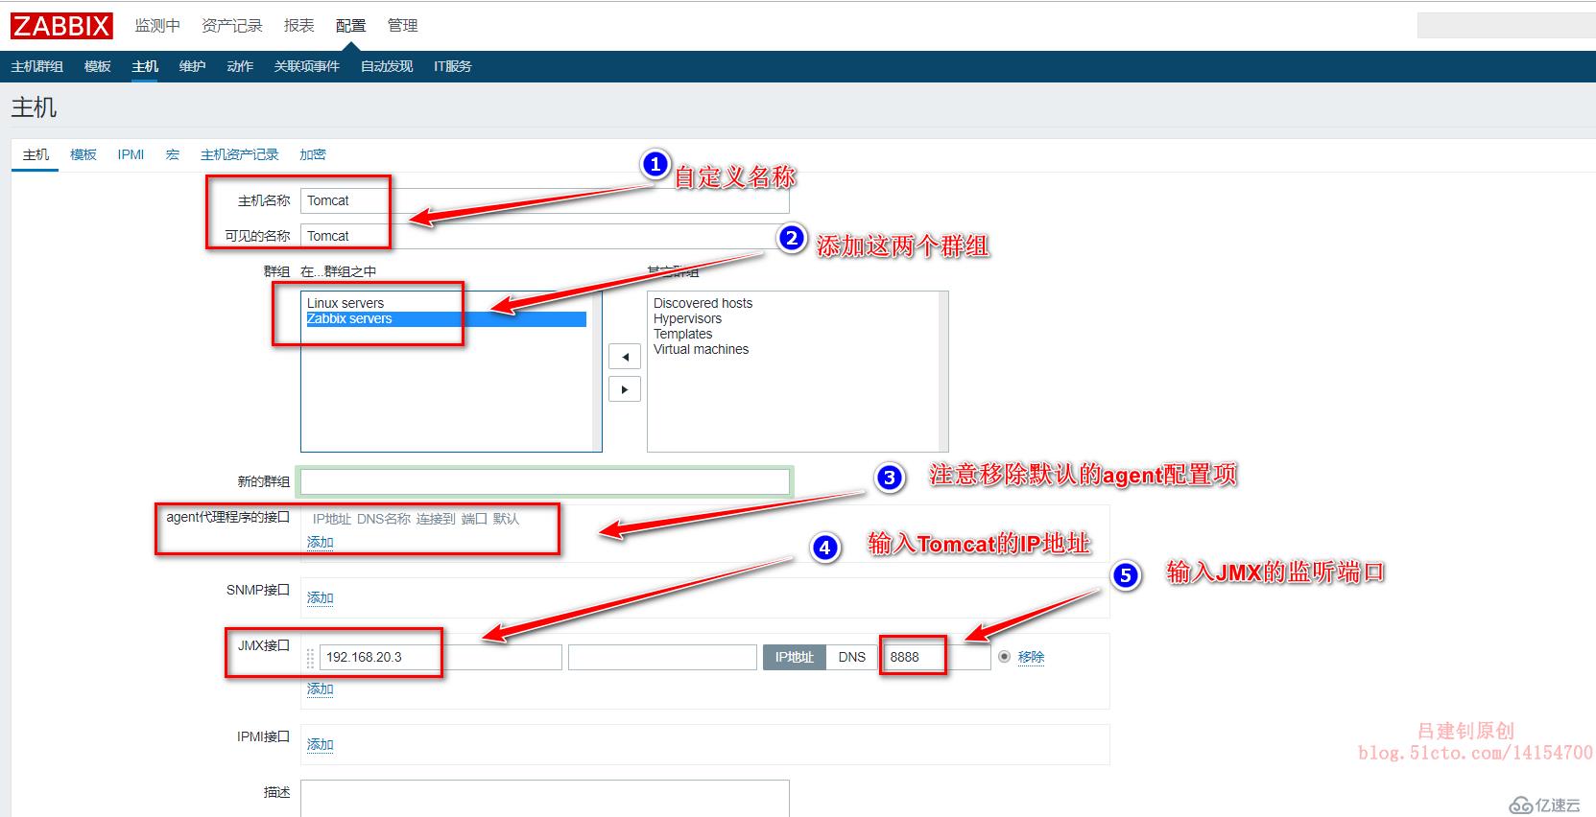This screenshot has height=817, width=1596.
Task: Select the 主机 form tab
Action: (x=36, y=154)
